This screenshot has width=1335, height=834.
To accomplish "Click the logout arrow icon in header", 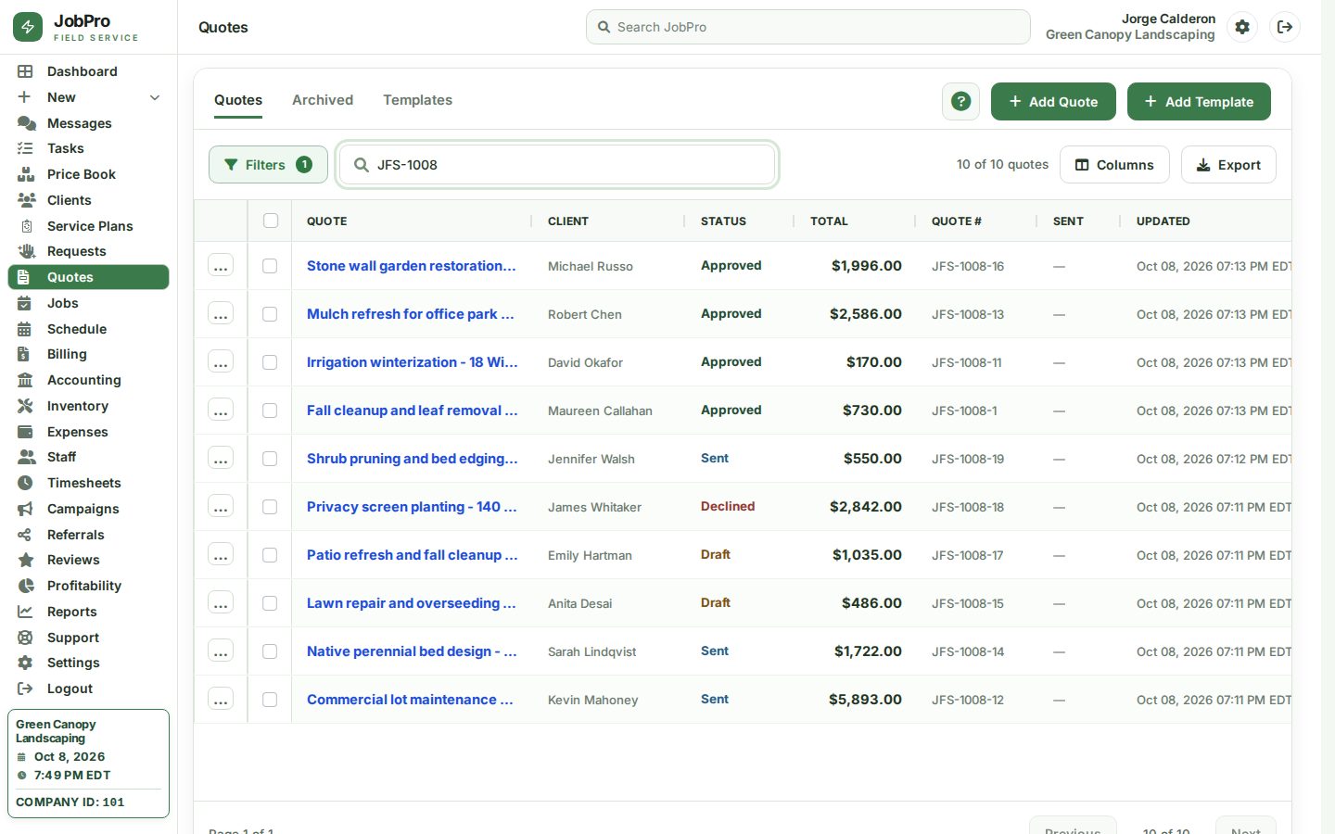I will (1285, 27).
